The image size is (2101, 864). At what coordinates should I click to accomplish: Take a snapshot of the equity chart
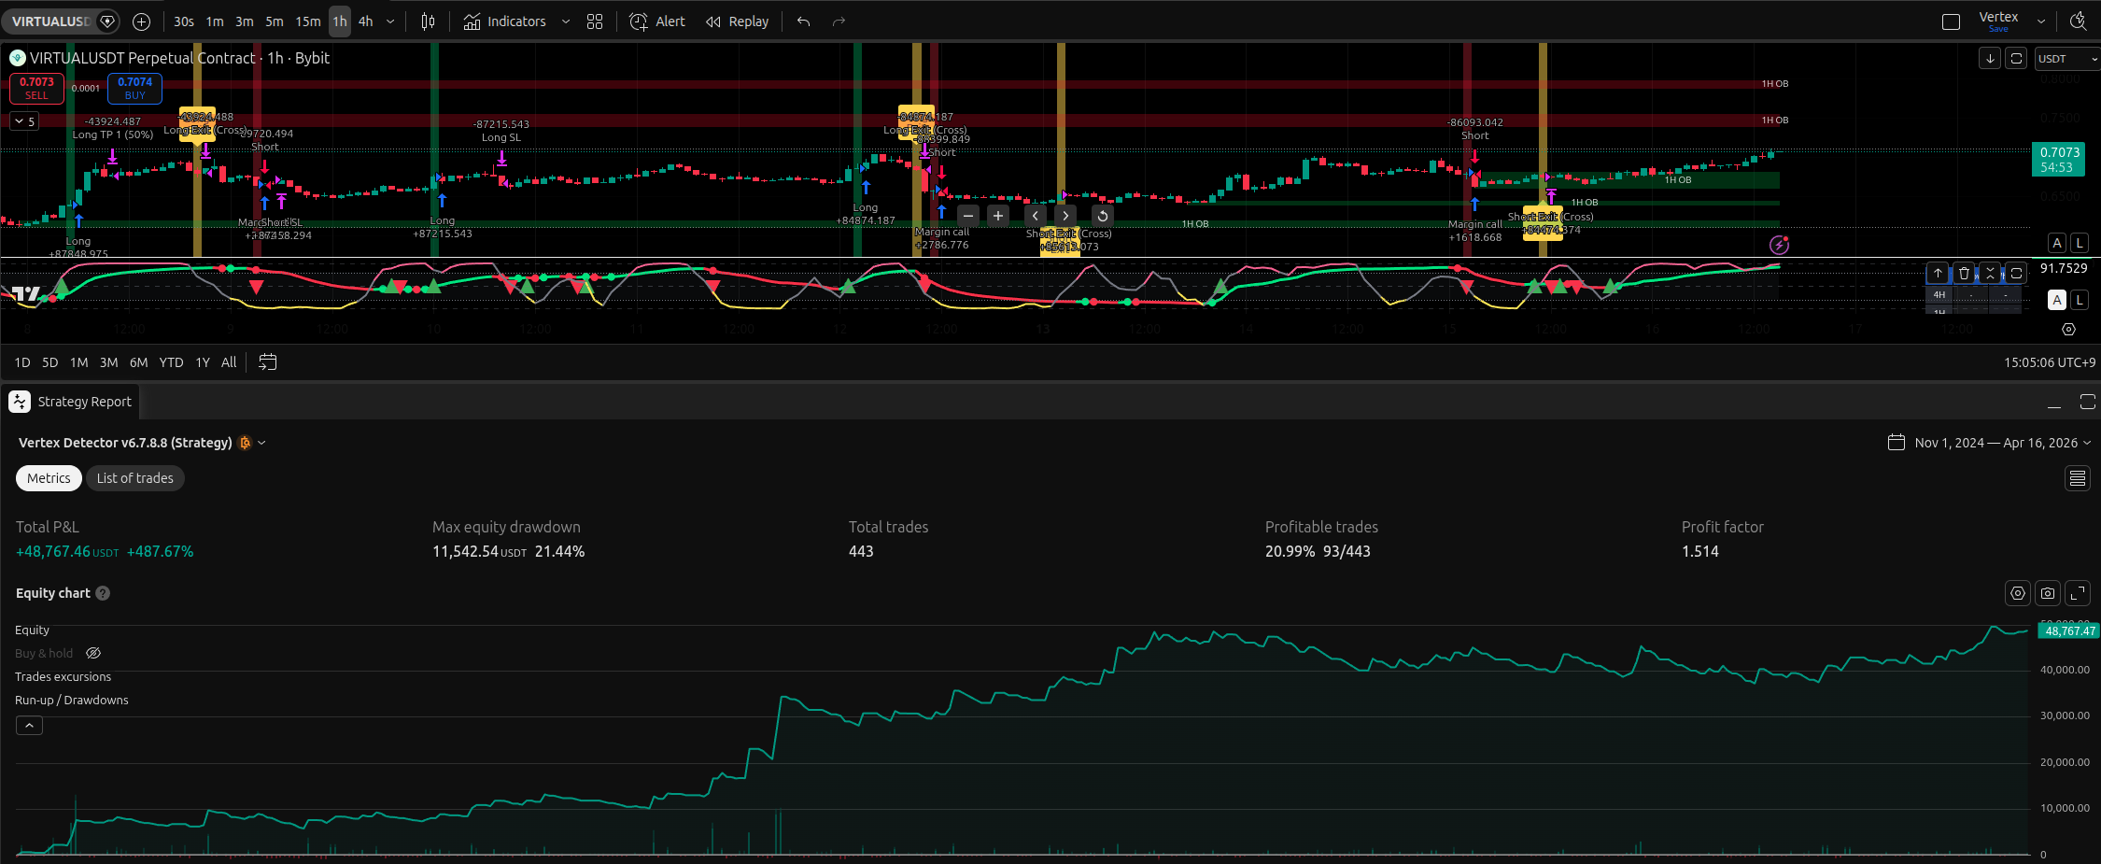pyautogui.click(x=2047, y=593)
